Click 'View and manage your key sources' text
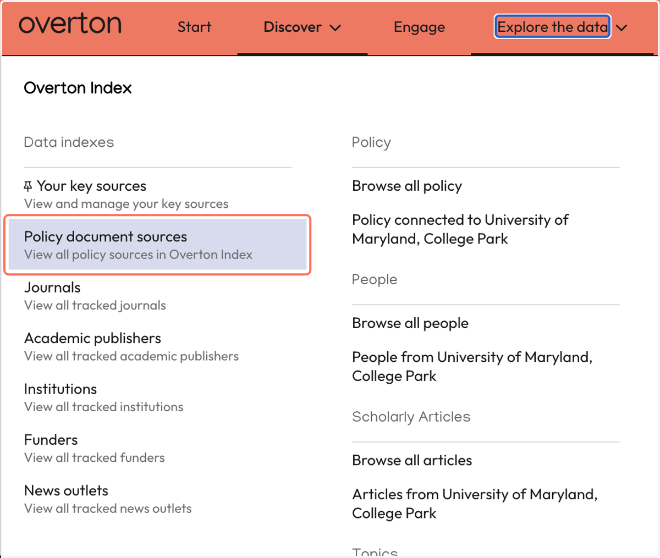The image size is (660, 558). tap(126, 204)
